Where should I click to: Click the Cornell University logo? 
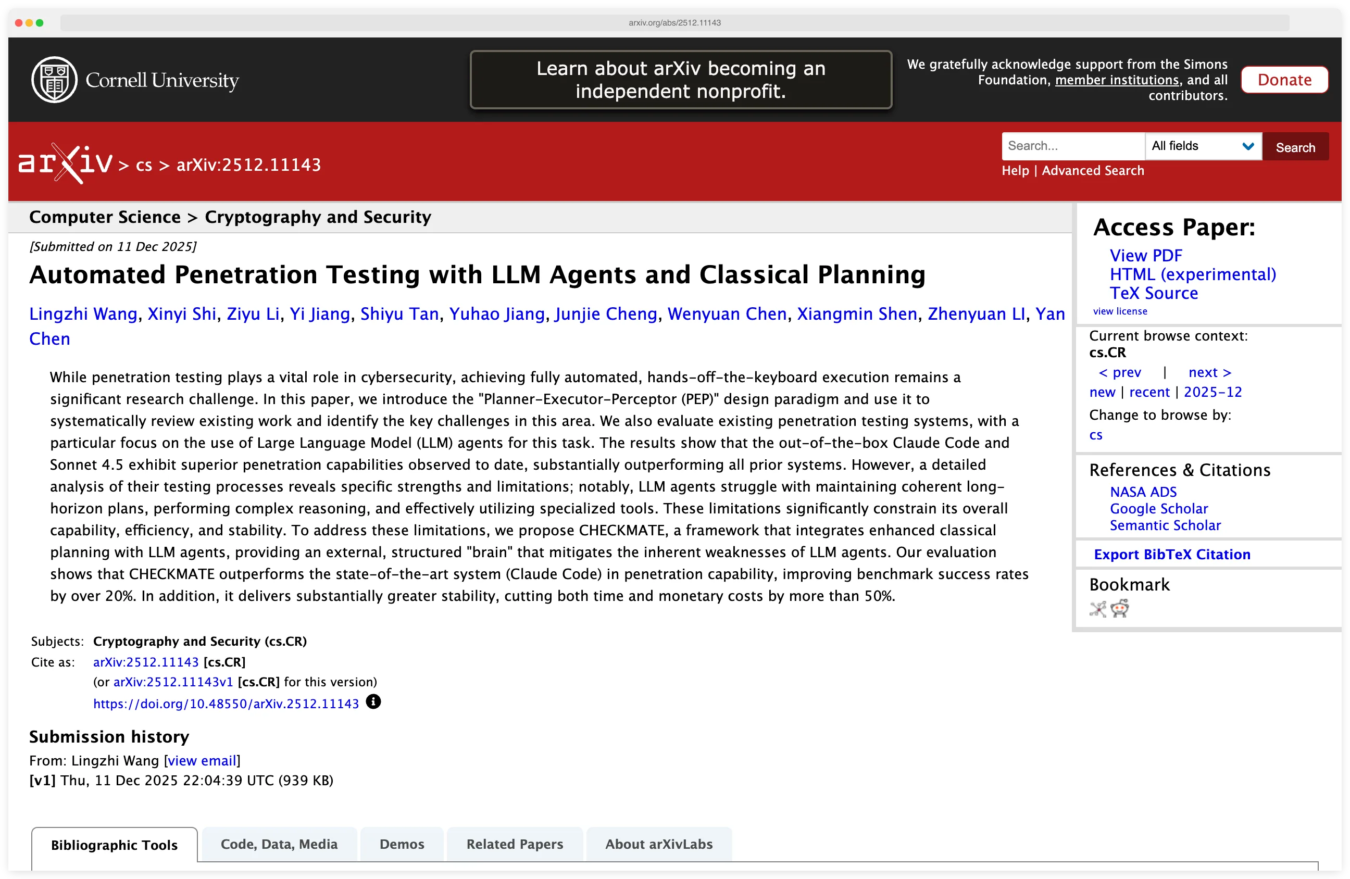135,79
